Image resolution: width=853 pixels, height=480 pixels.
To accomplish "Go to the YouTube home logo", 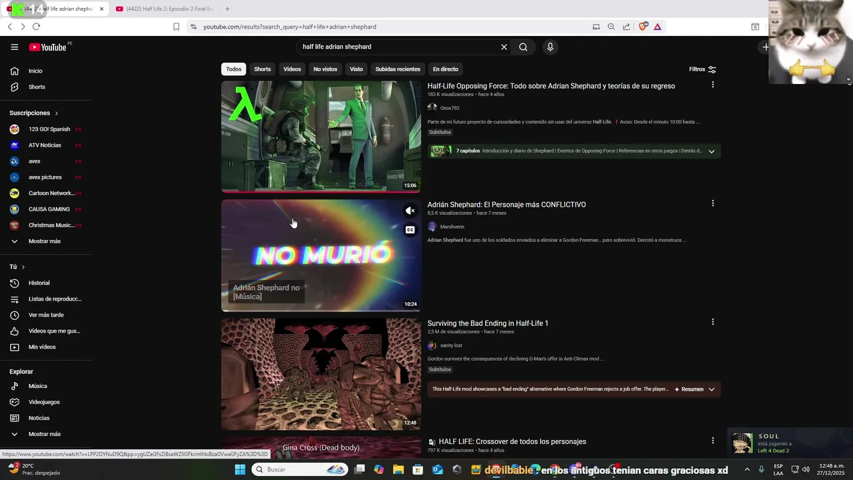I will pos(47,47).
